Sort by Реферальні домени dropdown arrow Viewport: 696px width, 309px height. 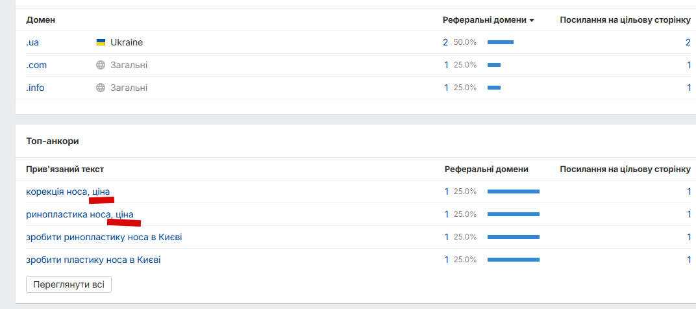(532, 20)
